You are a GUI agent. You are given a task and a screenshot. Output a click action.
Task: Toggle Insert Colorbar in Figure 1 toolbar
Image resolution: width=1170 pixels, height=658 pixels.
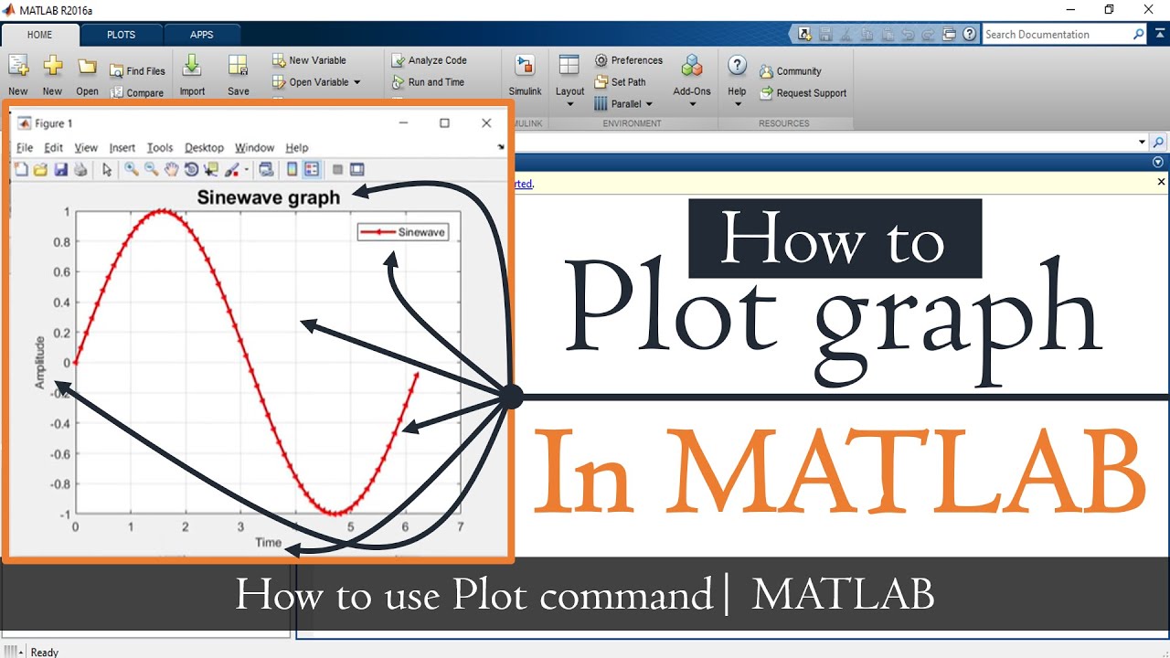click(292, 169)
